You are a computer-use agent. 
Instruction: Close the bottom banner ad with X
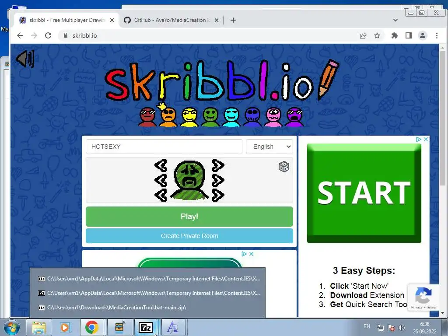(x=252, y=254)
